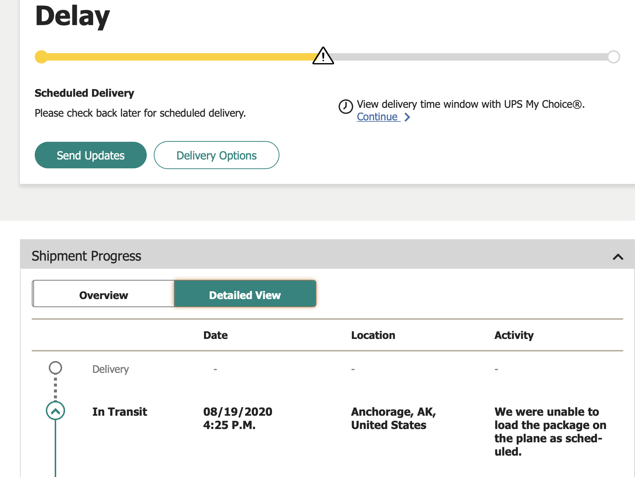Collapse the In Transit circle chevron
The height and width of the screenshot is (477, 635).
[55, 411]
